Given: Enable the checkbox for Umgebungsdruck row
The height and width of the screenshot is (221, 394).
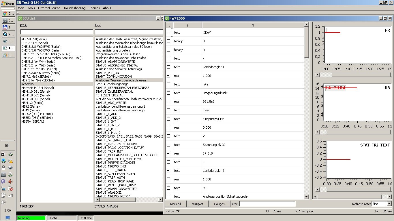Looking at the screenshot, I should click(x=168, y=93).
